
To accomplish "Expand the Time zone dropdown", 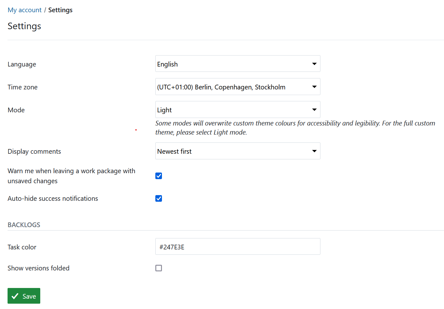I will [x=237, y=87].
